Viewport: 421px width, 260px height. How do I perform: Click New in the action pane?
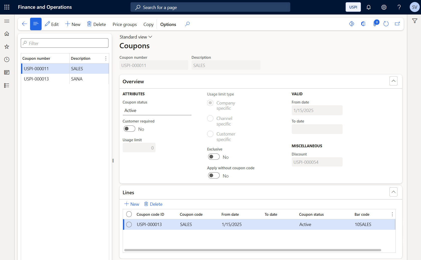[x=73, y=24]
